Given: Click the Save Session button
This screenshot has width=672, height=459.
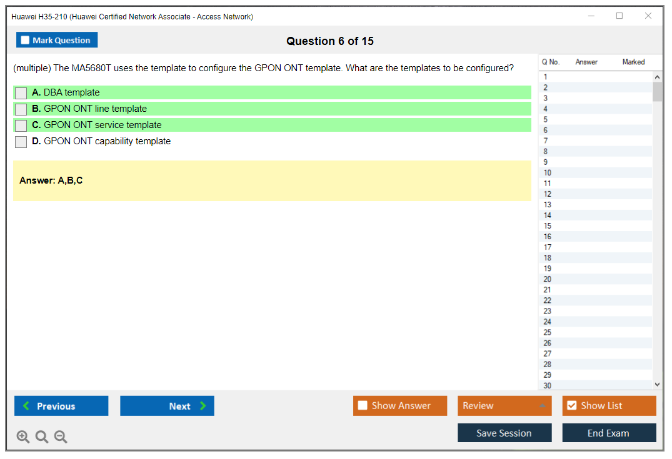Looking at the screenshot, I should 504,433.
